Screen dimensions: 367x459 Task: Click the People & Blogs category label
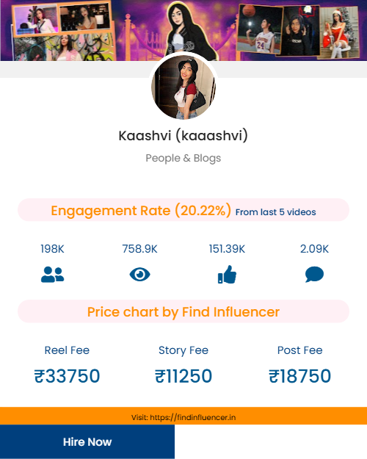[183, 158]
